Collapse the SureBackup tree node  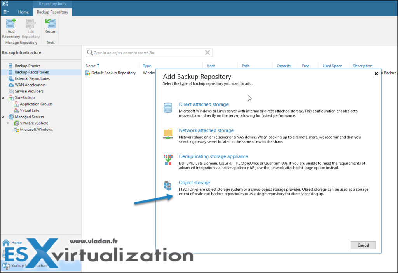click(3, 98)
